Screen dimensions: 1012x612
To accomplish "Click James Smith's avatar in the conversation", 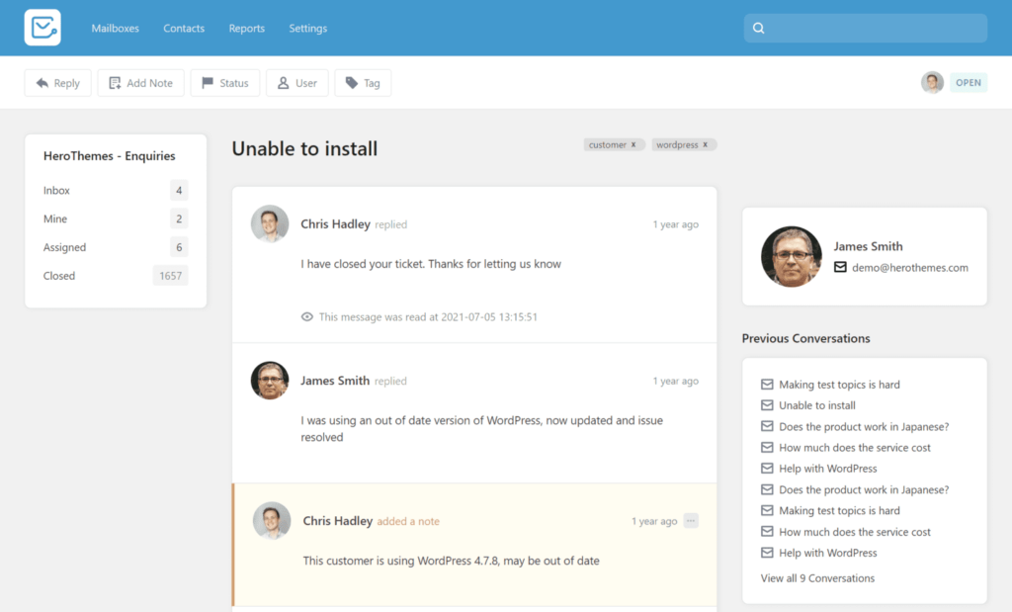I will 270,381.
